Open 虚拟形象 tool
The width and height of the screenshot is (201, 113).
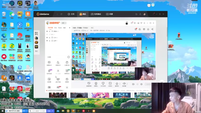pyautogui.click(x=58, y=80)
